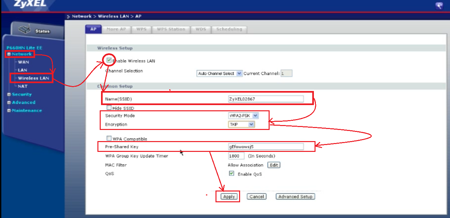This screenshot has height=218, width=450.
Task: Expand the Maintenance menu section
Action: click(9, 111)
